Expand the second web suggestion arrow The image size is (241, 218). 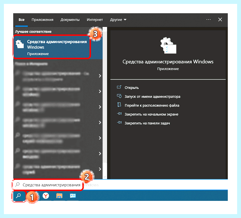click(x=100, y=91)
